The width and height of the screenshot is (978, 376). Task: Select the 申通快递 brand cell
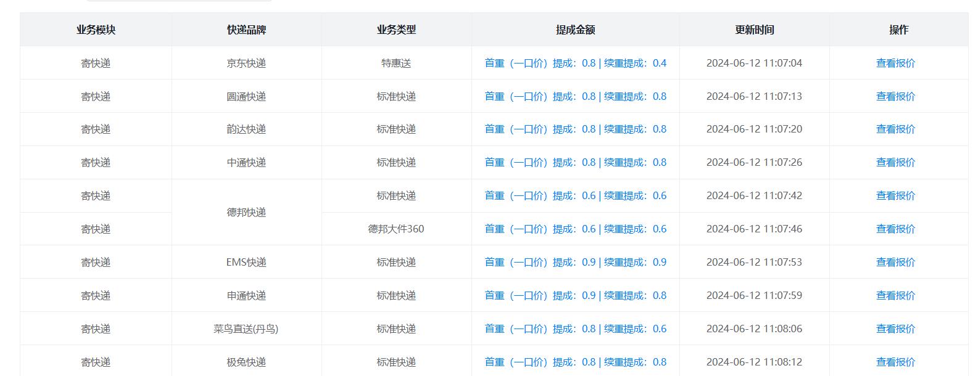click(246, 295)
